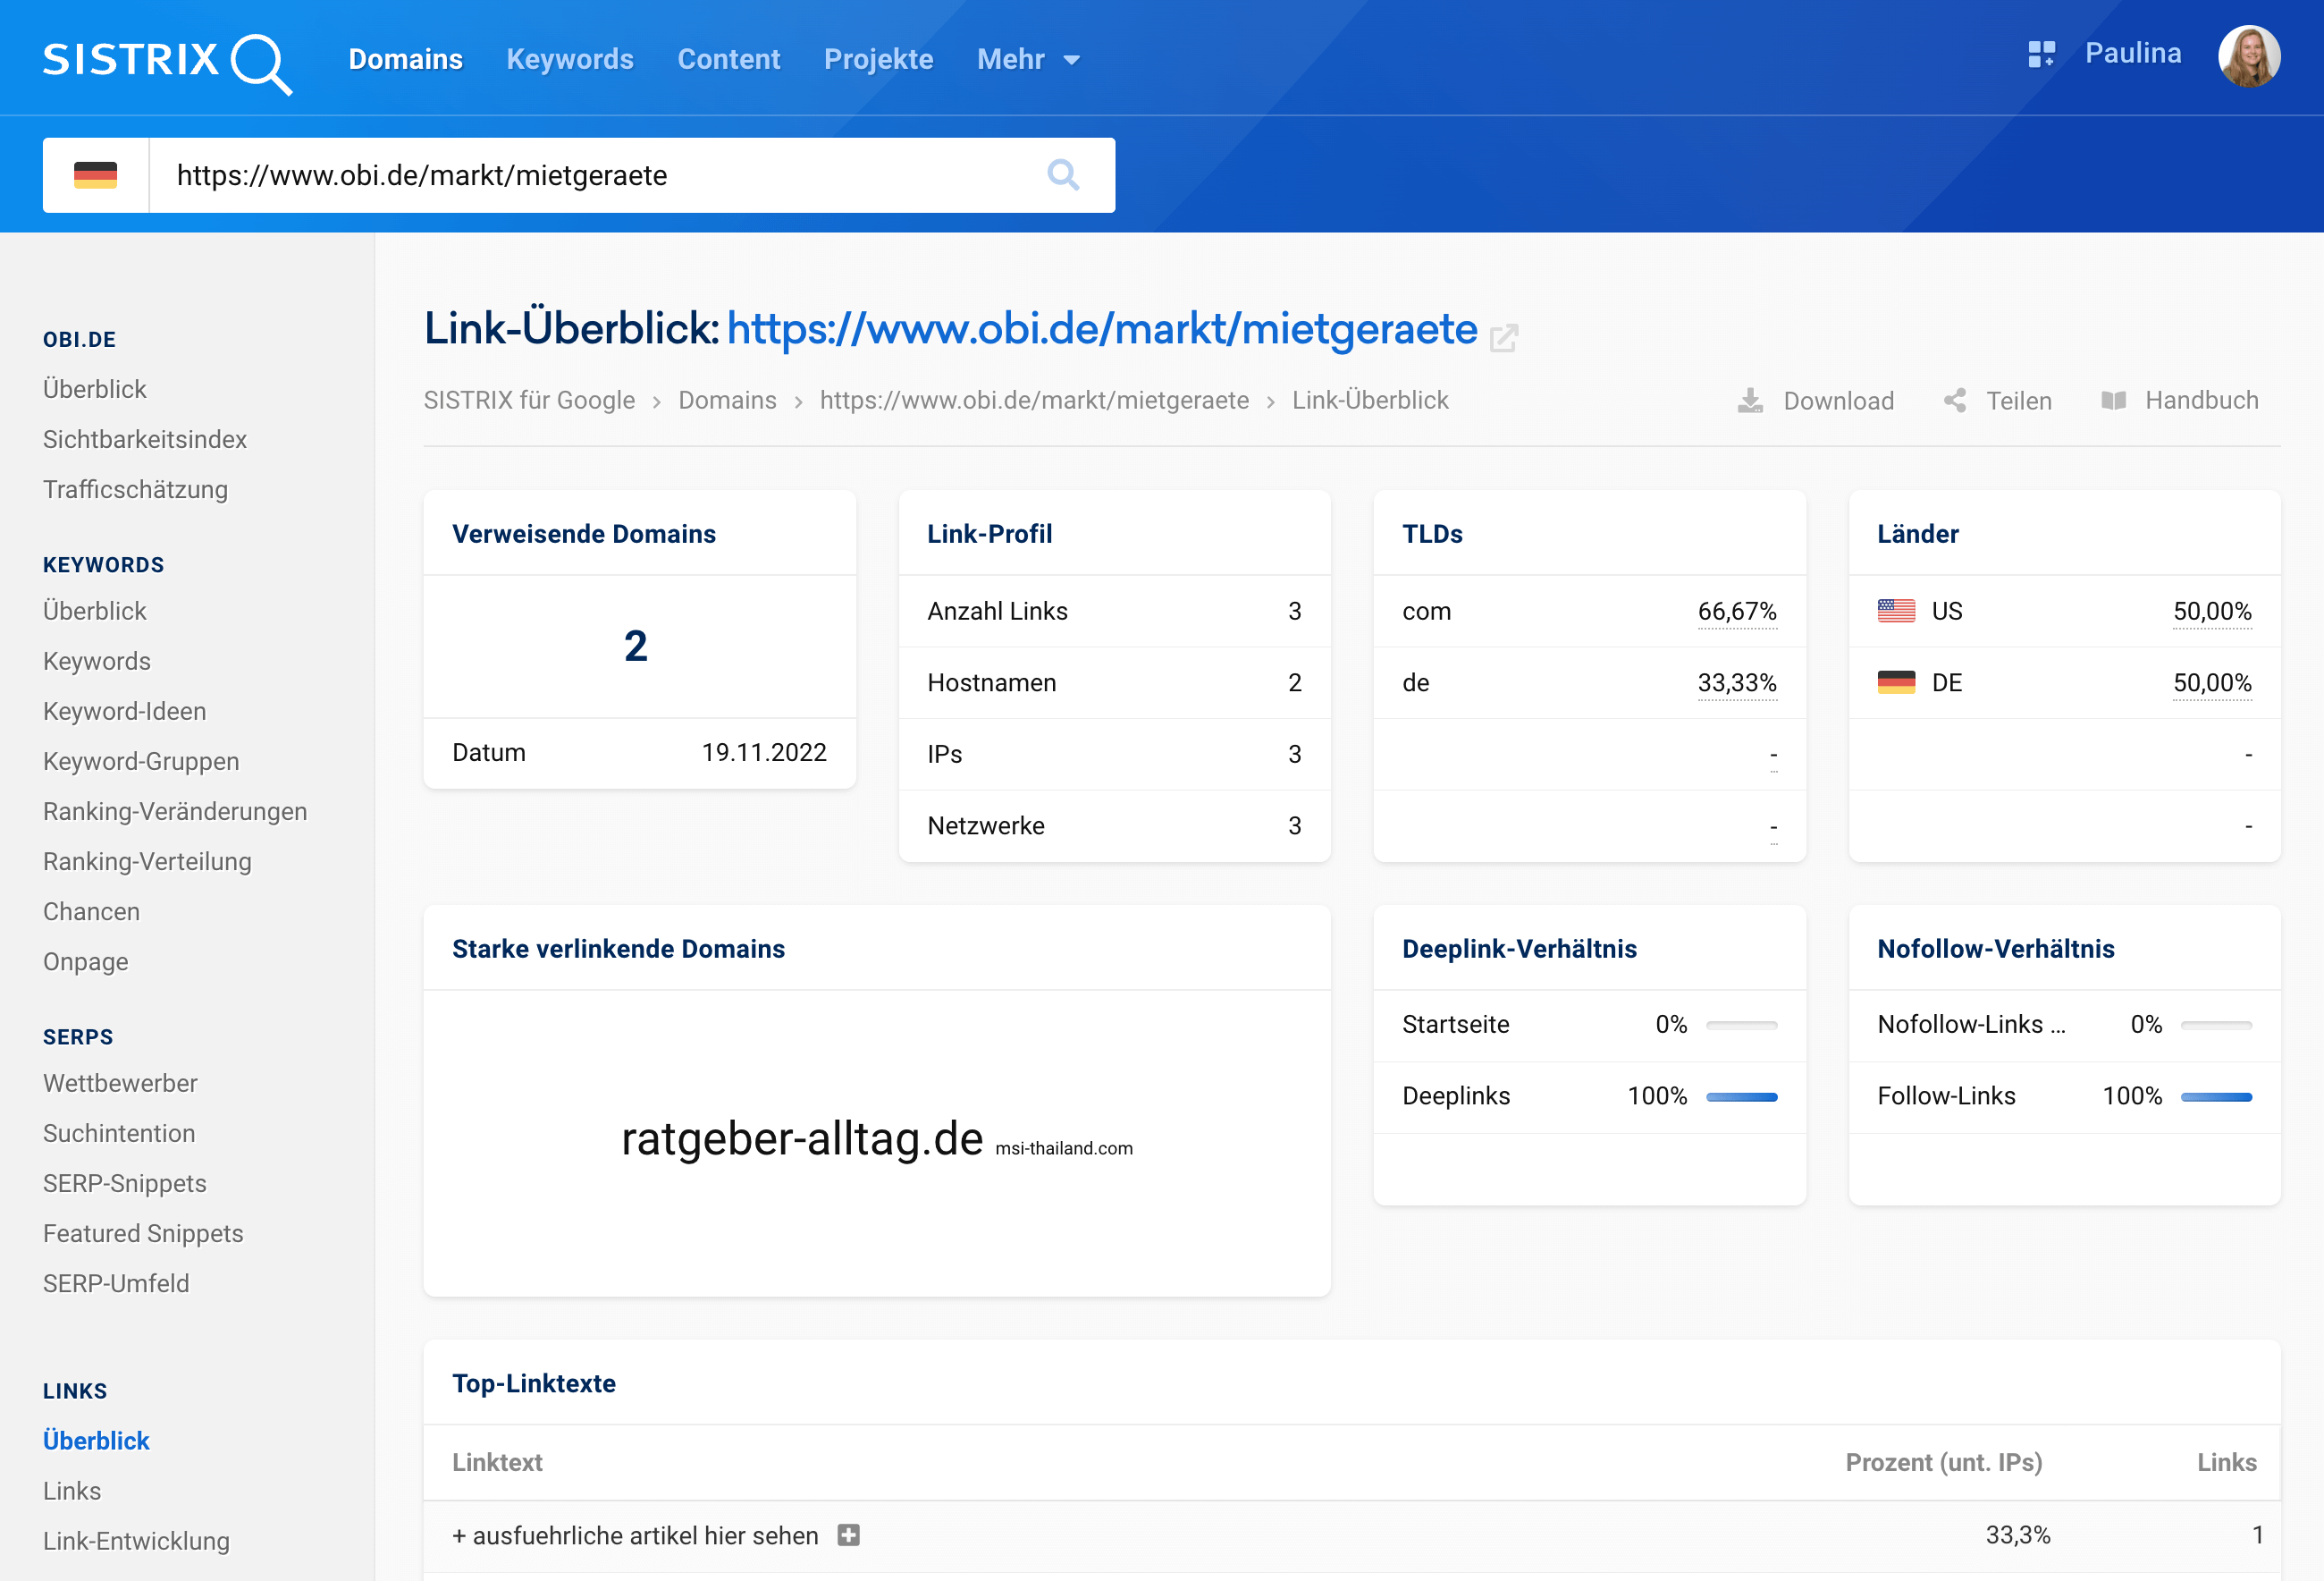Image resolution: width=2324 pixels, height=1581 pixels.
Task: Open the Projekte navigation tab
Action: tap(878, 59)
